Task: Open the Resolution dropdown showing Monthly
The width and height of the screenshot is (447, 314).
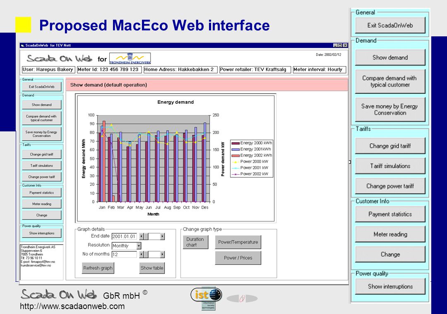Action: [139, 246]
